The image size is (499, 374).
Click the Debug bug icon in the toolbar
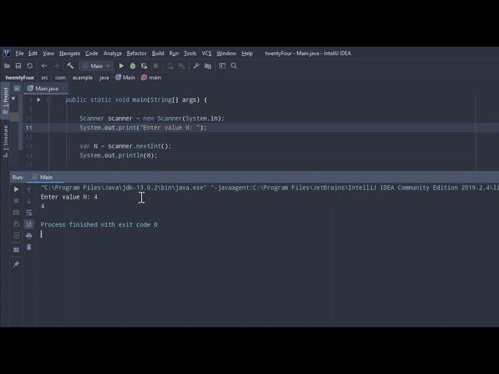point(133,65)
